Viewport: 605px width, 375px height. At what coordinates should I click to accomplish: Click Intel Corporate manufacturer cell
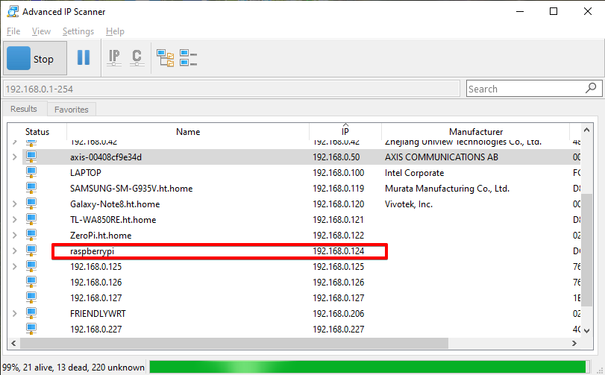(414, 173)
